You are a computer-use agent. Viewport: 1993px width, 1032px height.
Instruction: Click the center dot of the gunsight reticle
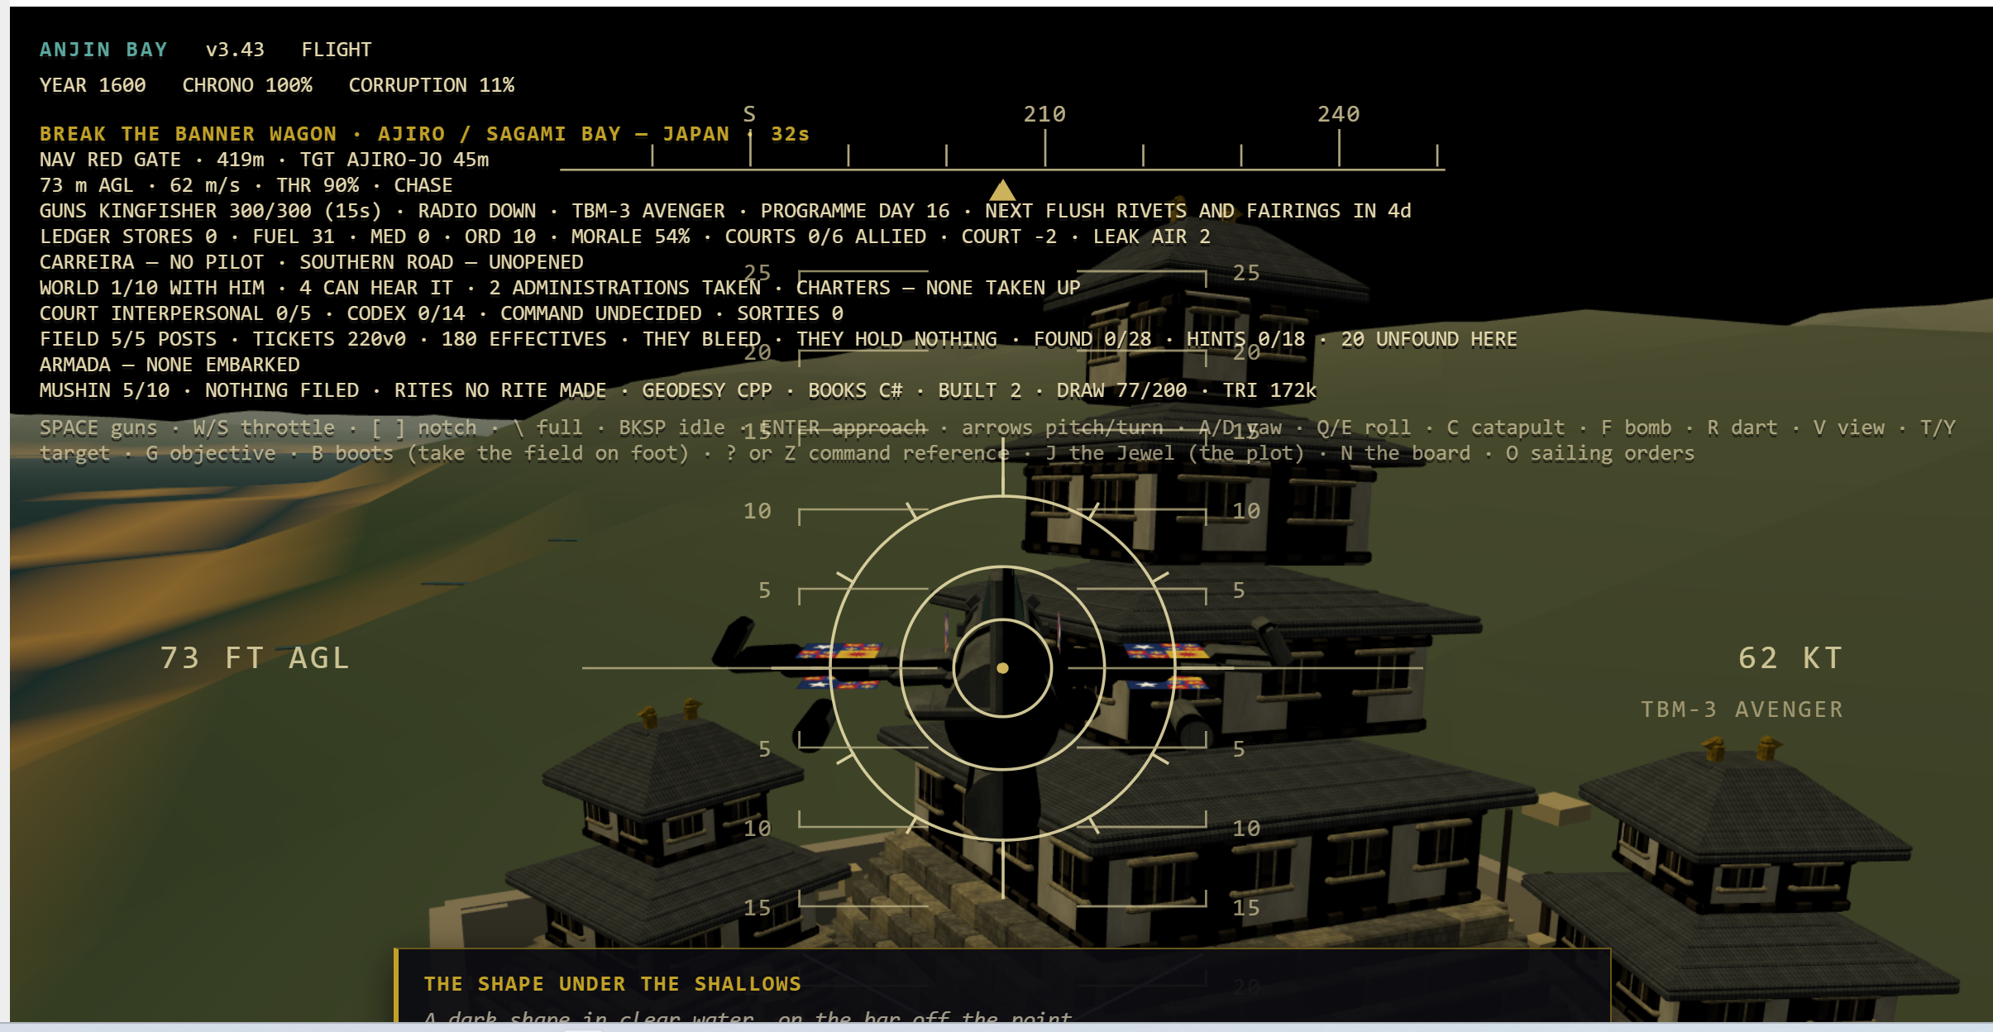pyautogui.click(x=1002, y=668)
